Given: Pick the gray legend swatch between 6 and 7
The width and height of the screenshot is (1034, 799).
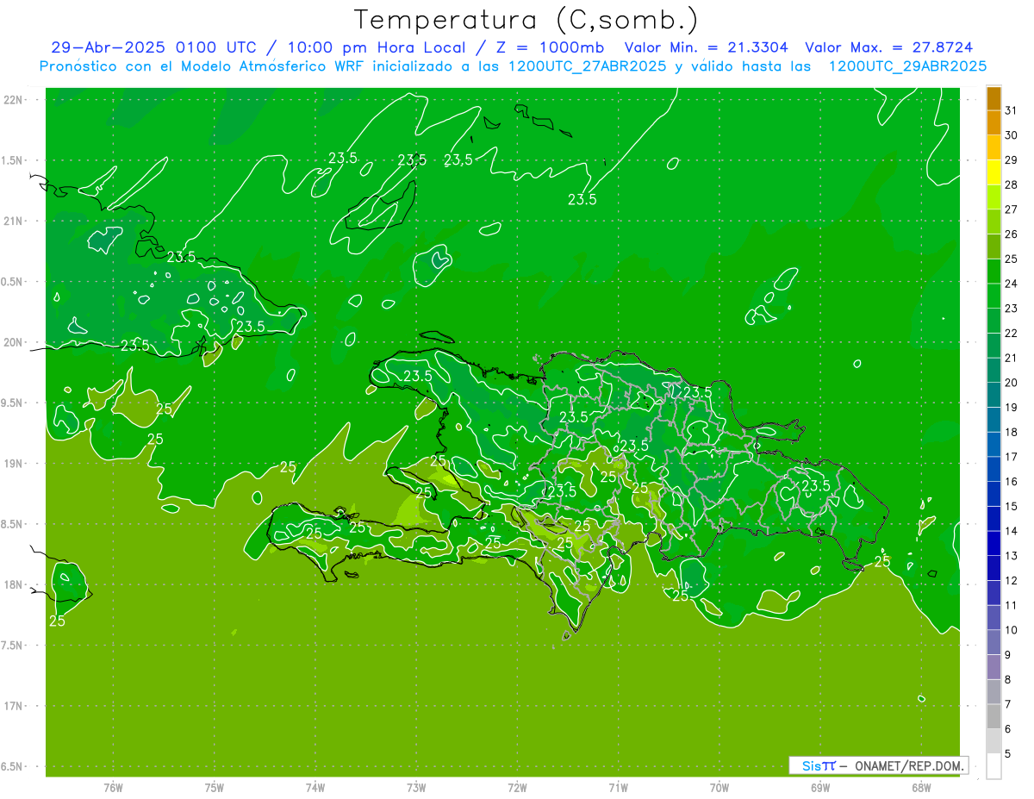Looking at the screenshot, I should click(994, 717).
